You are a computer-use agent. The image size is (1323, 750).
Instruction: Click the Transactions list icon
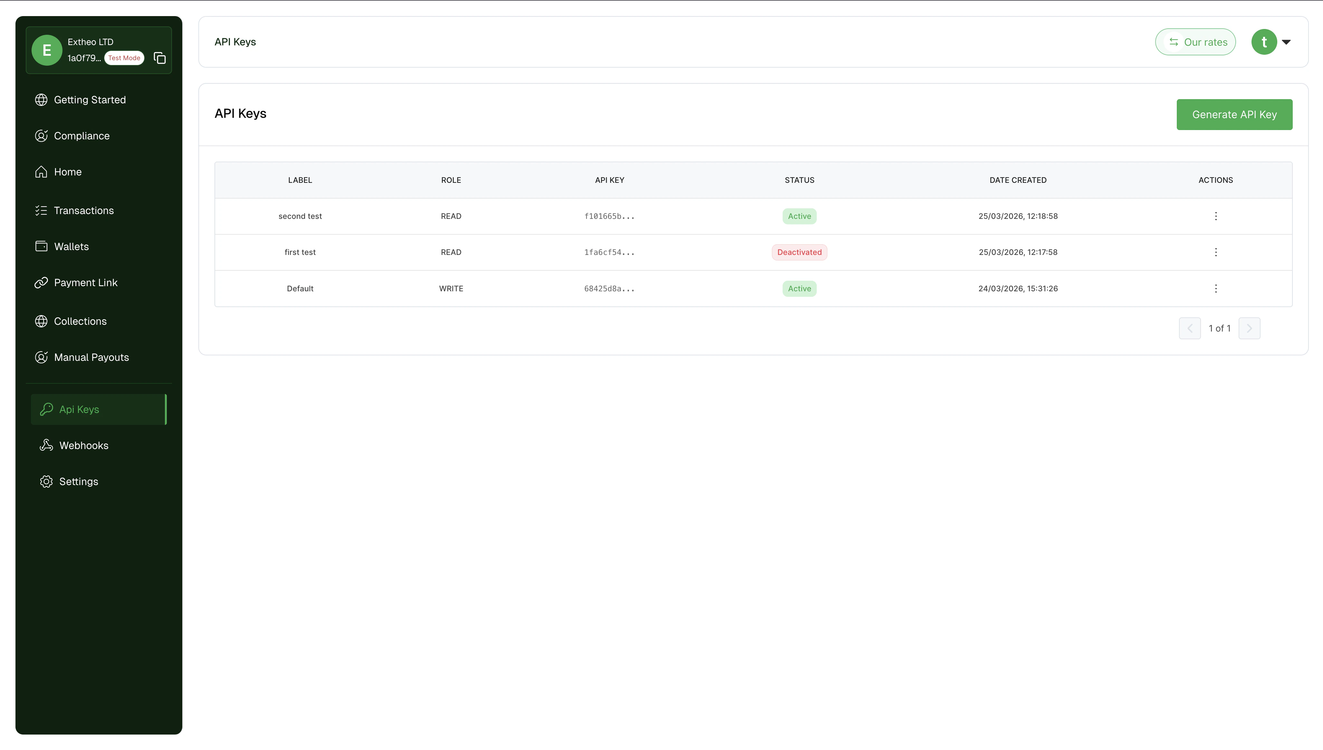(41, 210)
